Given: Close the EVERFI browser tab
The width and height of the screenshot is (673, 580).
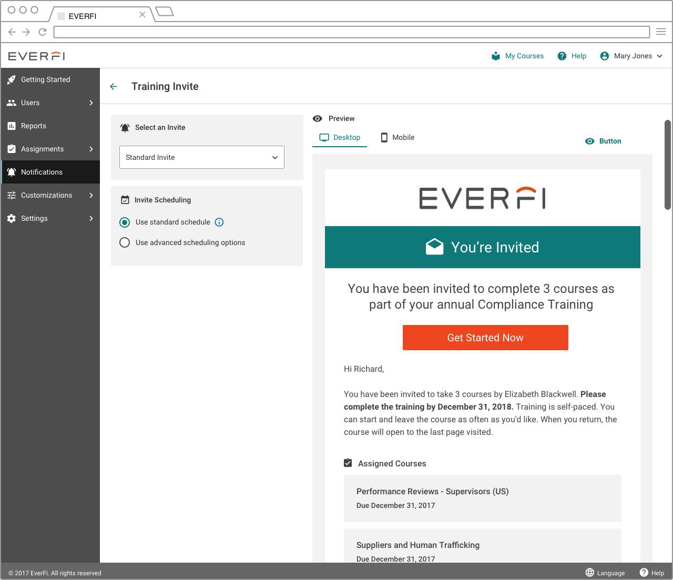Looking at the screenshot, I should [142, 15].
